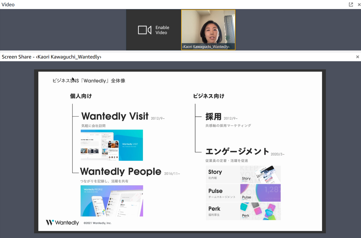Click the "ビジネス向け" heading on the slide
Screen dimensions: 361x238
209,96
